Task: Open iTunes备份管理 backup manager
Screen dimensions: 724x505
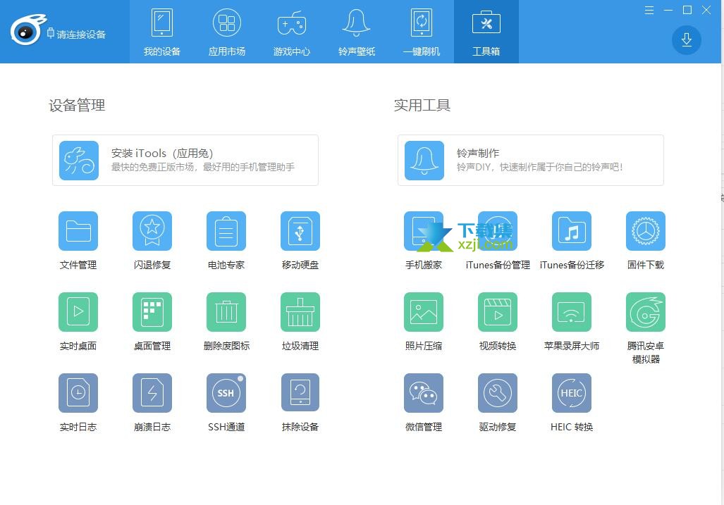Action: pyautogui.click(x=498, y=231)
